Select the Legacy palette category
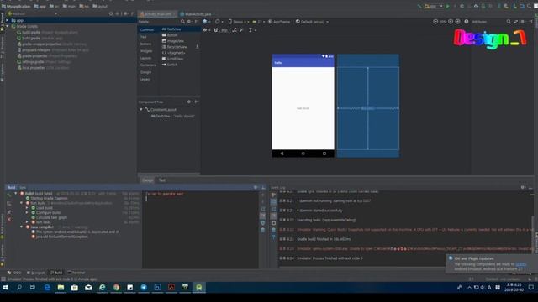Viewport: 538px width, 302px height. [x=145, y=79]
